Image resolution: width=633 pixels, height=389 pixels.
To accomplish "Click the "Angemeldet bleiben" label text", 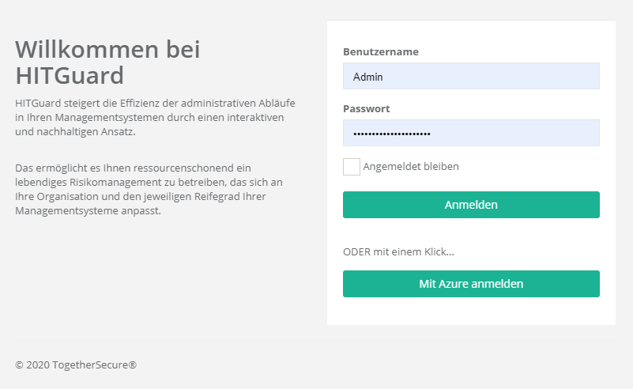I will coord(411,167).
